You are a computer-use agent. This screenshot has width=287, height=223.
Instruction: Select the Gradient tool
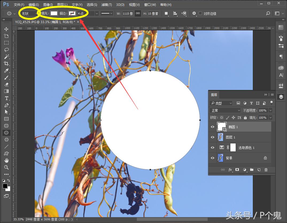6,91
